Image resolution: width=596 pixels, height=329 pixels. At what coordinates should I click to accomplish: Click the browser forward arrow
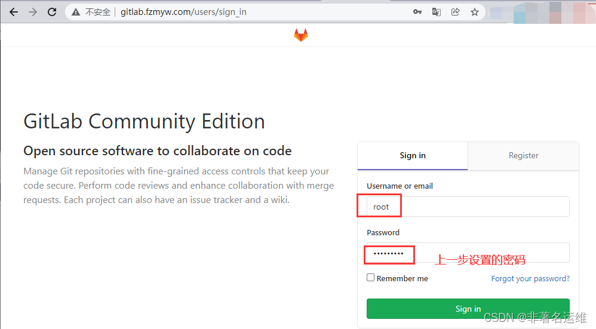[x=33, y=12]
